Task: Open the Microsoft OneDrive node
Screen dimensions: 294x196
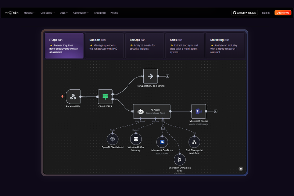Action: point(162,142)
